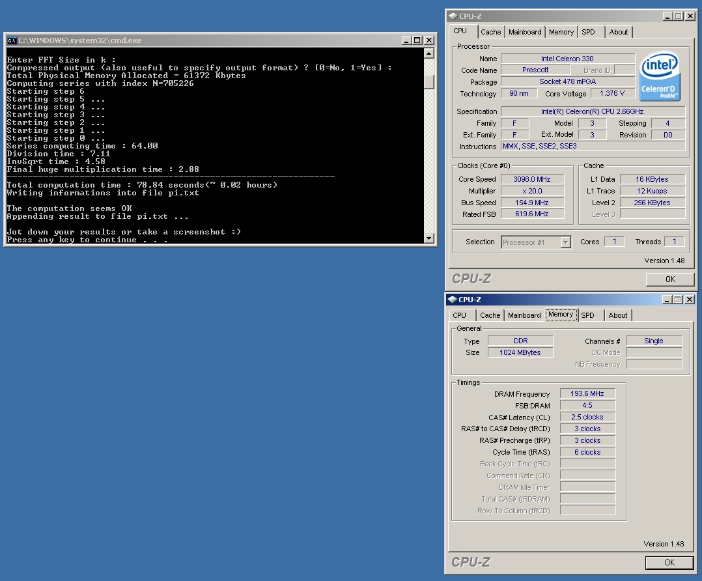Click Level 2 cache value '256 KBytes'
702x581 pixels.
point(653,203)
